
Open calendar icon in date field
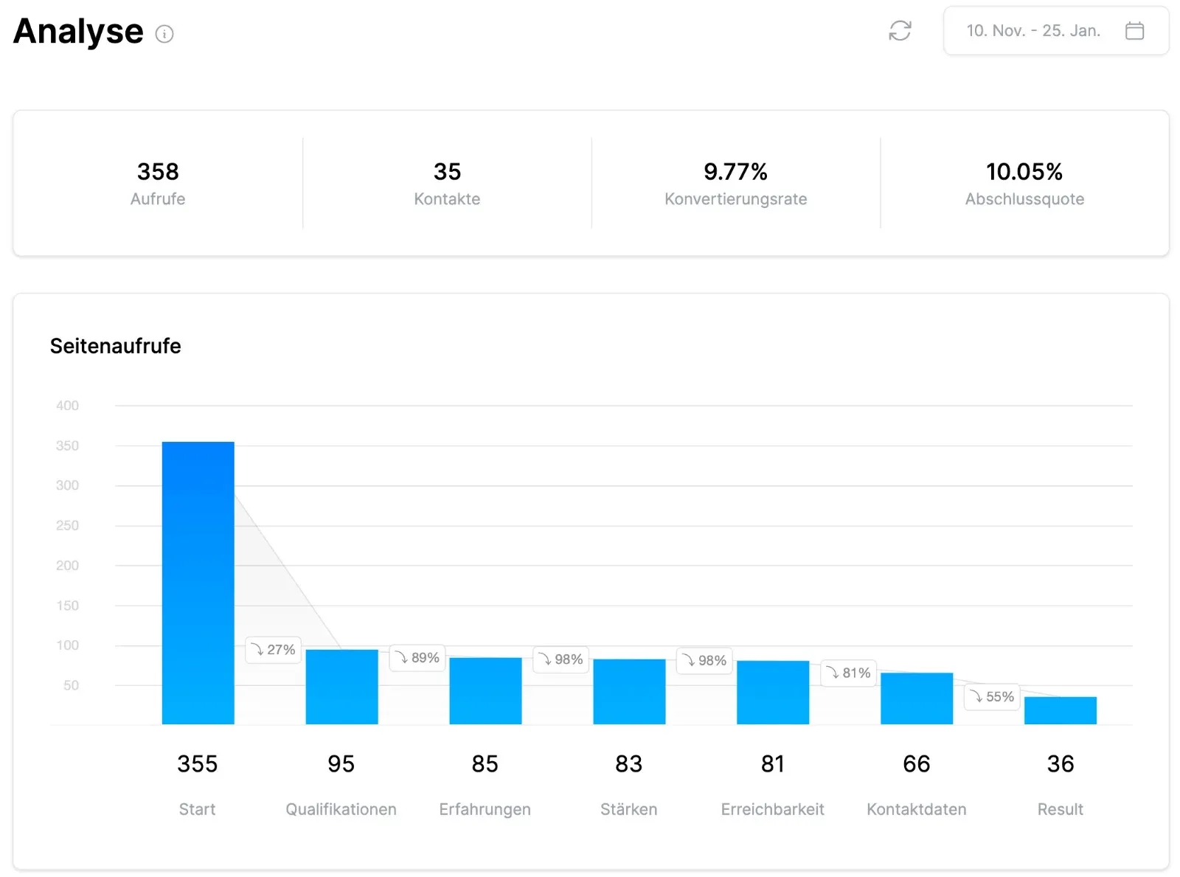(x=1134, y=31)
